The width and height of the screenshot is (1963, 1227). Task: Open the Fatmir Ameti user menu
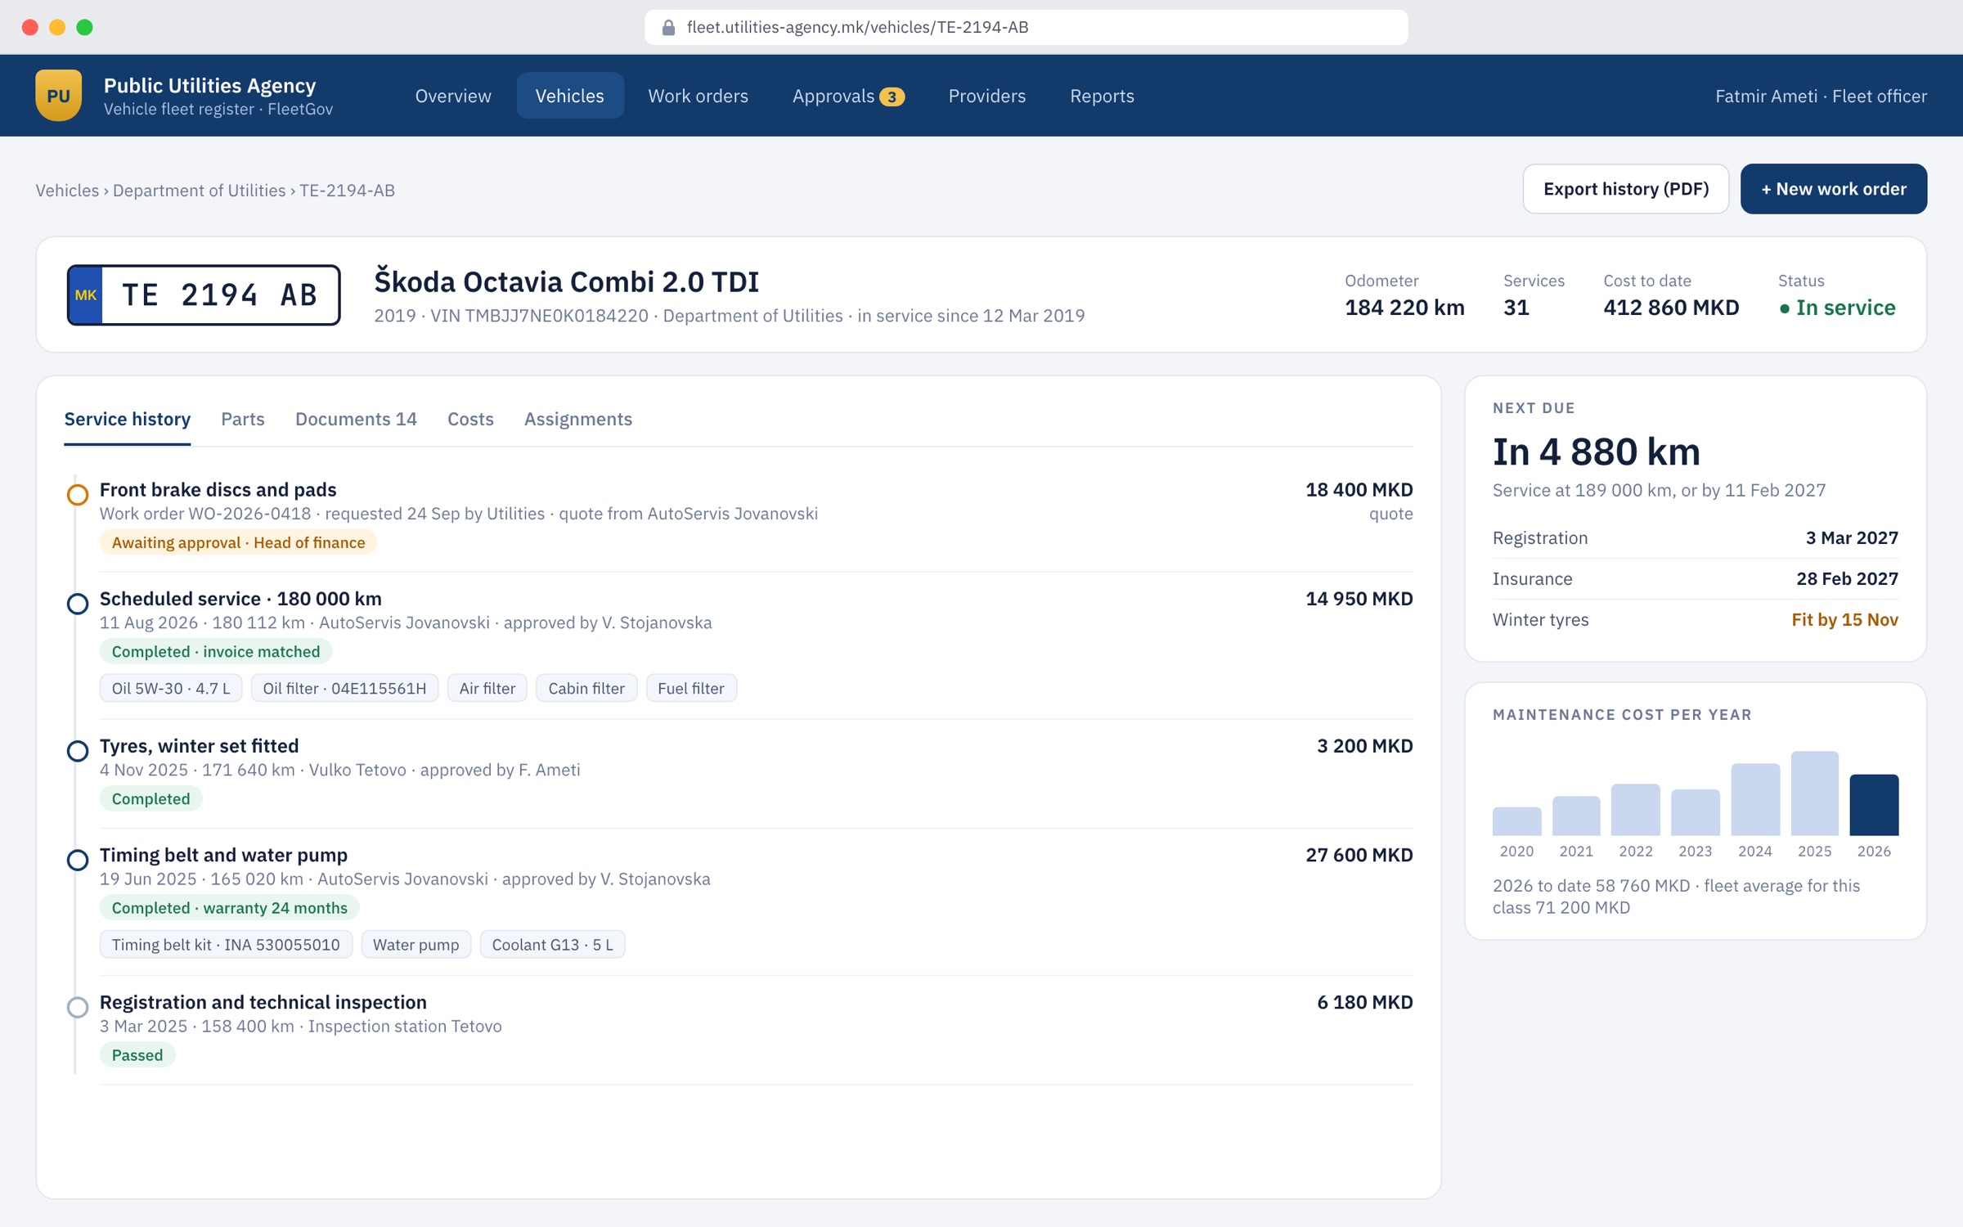(1821, 96)
